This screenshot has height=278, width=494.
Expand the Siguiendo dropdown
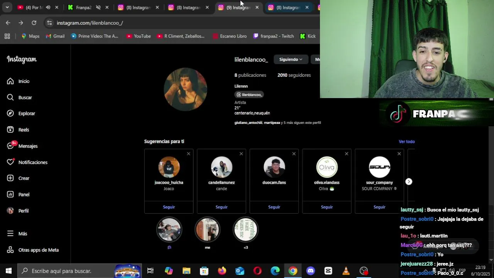pos(291,59)
